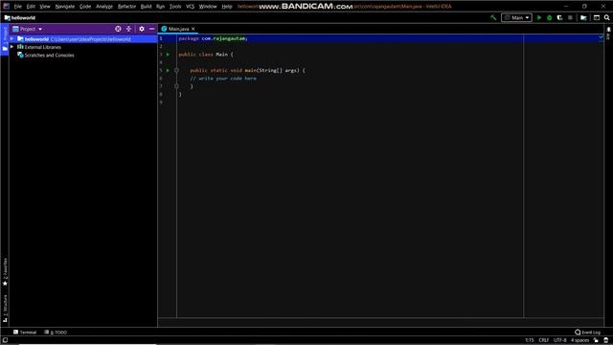Toggle the Project side tool window button

pyautogui.click(x=5, y=39)
